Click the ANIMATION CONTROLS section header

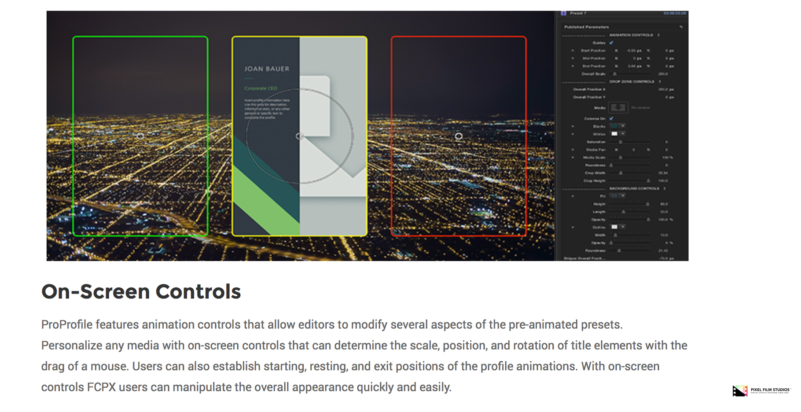pyautogui.click(x=631, y=35)
